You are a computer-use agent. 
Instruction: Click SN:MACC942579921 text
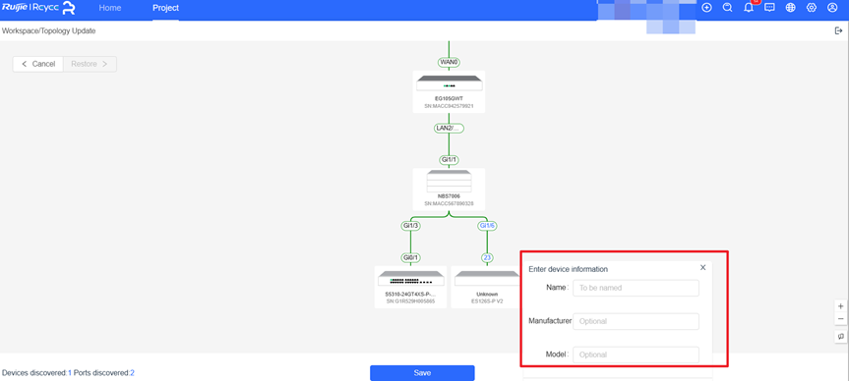(x=449, y=106)
